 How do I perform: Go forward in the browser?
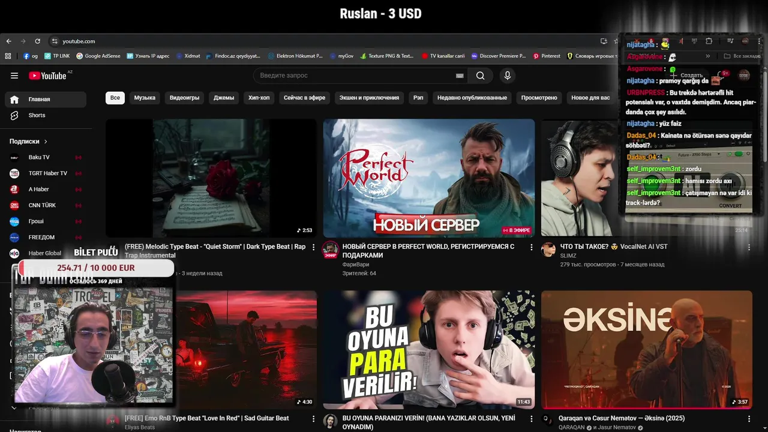click(23, 41)
